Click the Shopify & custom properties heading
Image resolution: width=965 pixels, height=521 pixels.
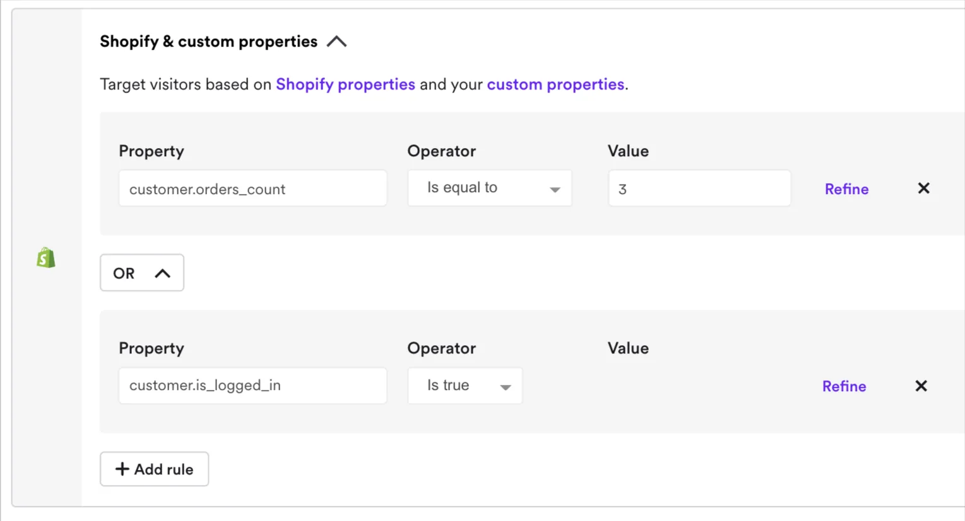point(208,42)
